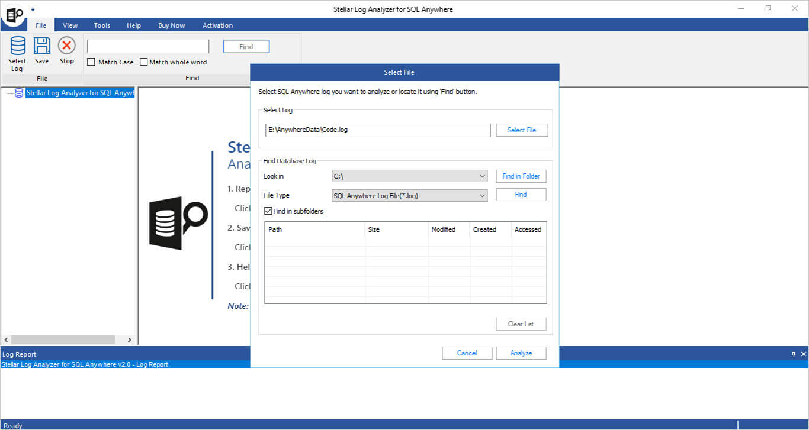Image resolution: width=809 pixels, height=430 pixels.
Task: Click the Select Log database icon
Action: (x=18, y=46)
